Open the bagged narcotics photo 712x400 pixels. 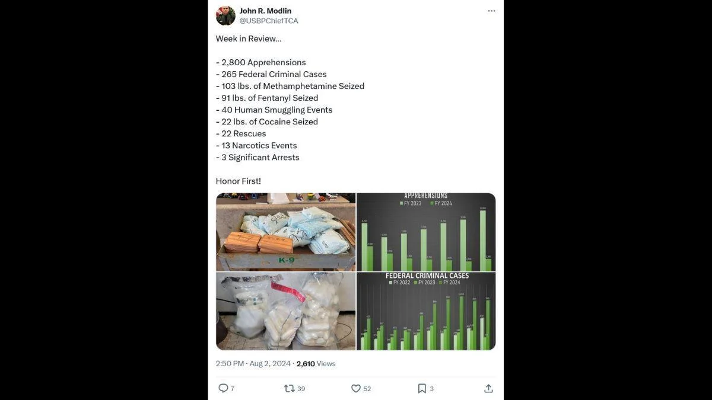tap(286, 311)
